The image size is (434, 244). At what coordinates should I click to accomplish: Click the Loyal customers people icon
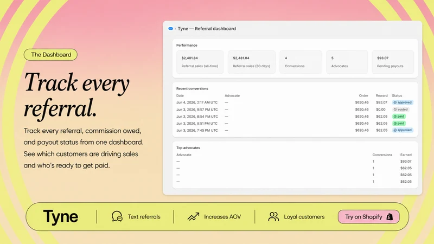pyautogui.click(x=273, y=216)
